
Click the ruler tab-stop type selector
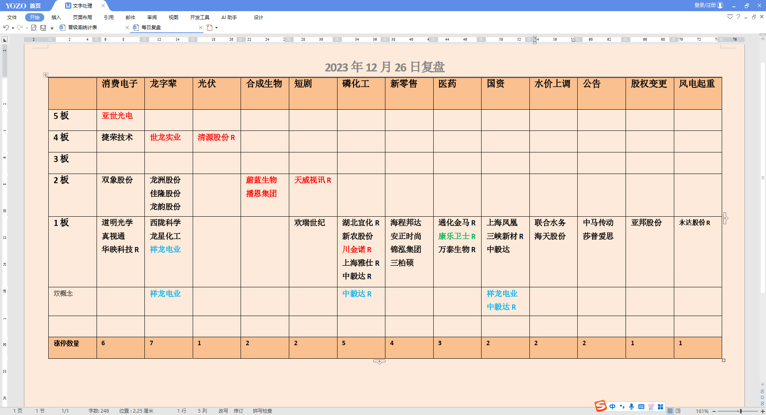pos(5,40)
